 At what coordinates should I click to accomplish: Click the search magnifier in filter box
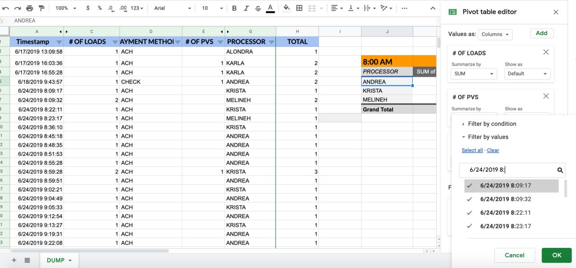(x=560, y=170)
